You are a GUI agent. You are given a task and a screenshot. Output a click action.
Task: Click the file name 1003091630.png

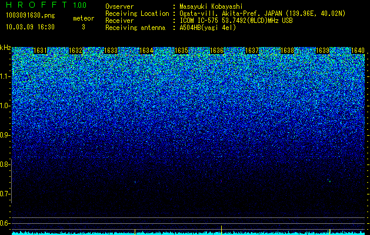(x=31, y=15)
